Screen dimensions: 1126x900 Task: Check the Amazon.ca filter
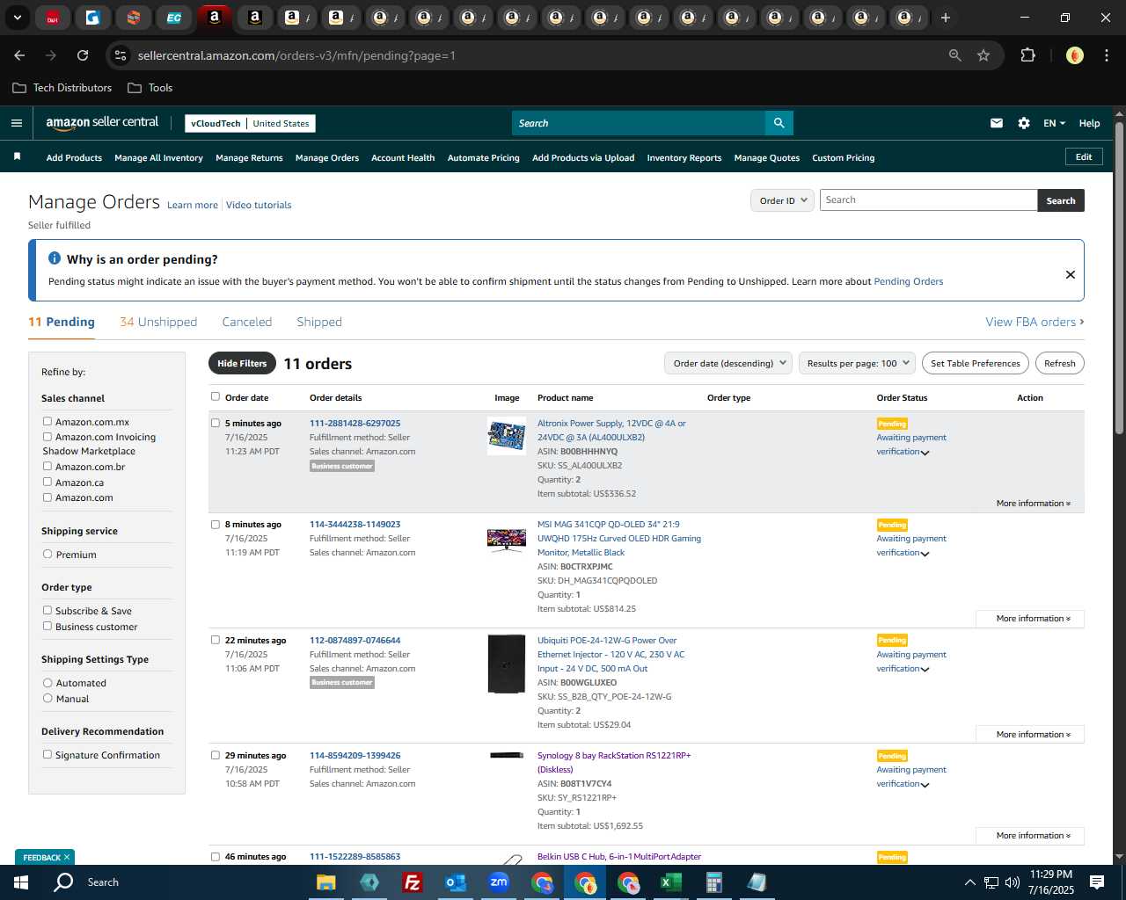coord(48,482)
